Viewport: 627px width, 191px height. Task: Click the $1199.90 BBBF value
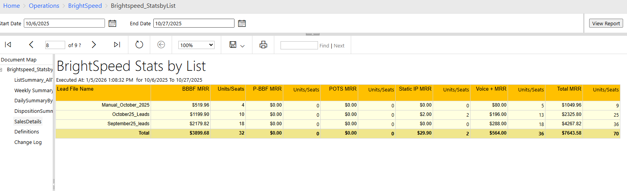199,114
